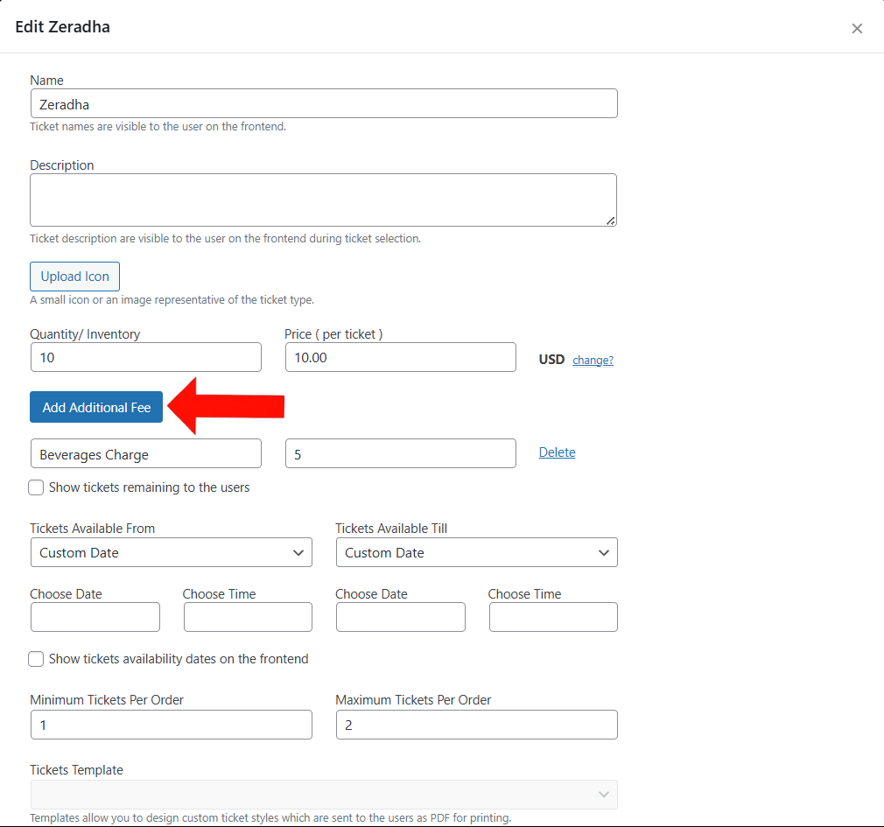
Task: Click Choose Date under Tickets Available Till
Action: point(401,617)
